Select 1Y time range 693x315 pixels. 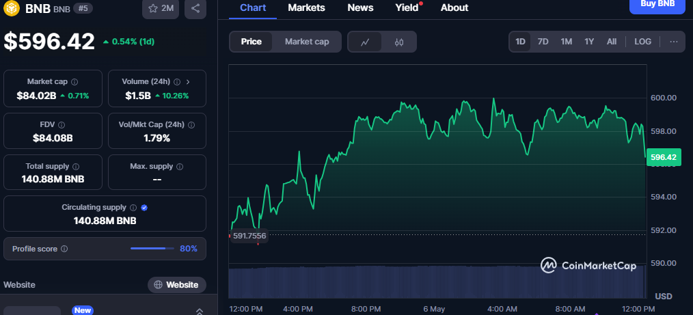[x=589, y=42]
